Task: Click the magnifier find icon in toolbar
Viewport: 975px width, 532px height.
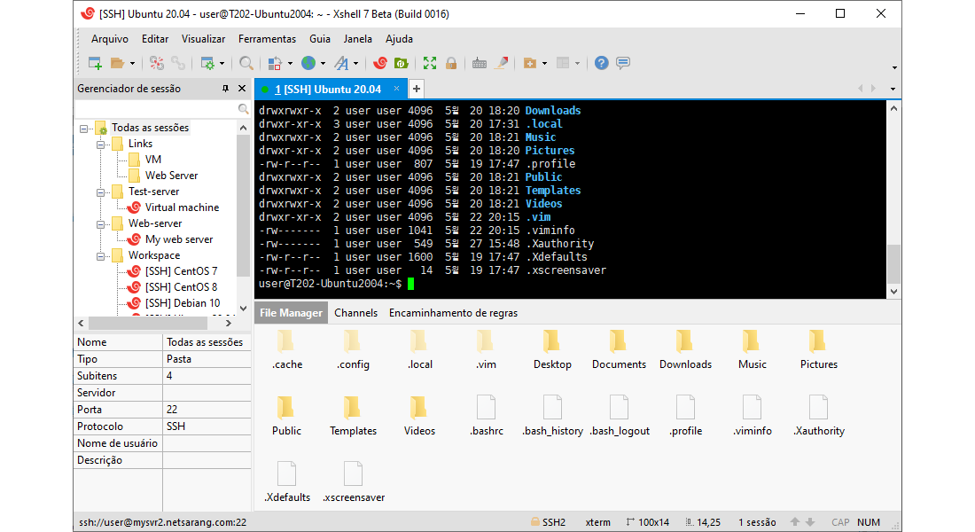Action: pyautogui.click(x=246, y=63)
